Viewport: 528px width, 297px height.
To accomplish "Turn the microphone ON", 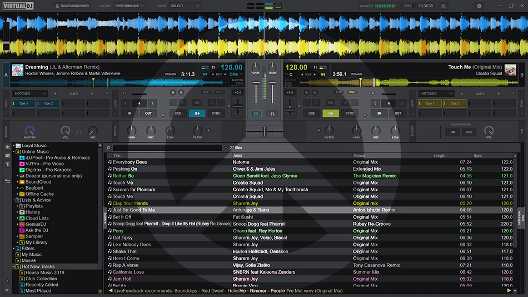I will pyautogui.click(x=452, y=132).
